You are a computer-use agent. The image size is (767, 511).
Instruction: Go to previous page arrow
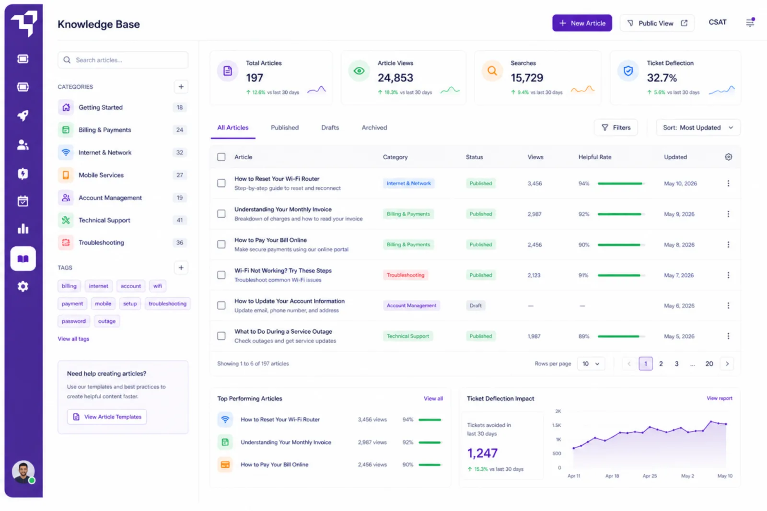coord(629,364)
